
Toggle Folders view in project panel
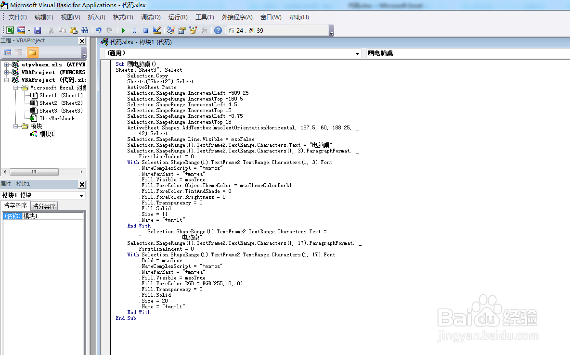click(x=32, y=53)
